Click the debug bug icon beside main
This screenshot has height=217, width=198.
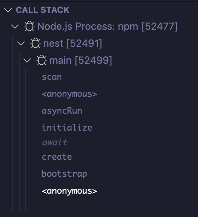(42, 60)
